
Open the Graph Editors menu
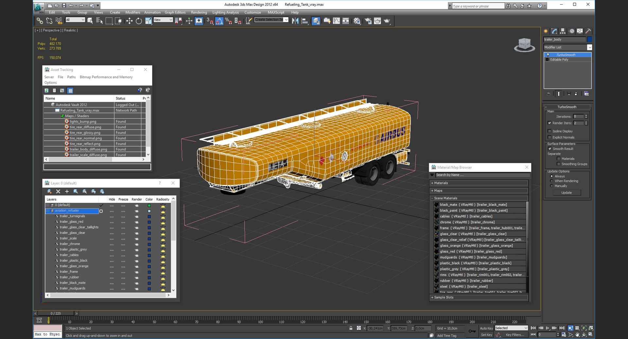pyautogui.click(x=175, y=12)
